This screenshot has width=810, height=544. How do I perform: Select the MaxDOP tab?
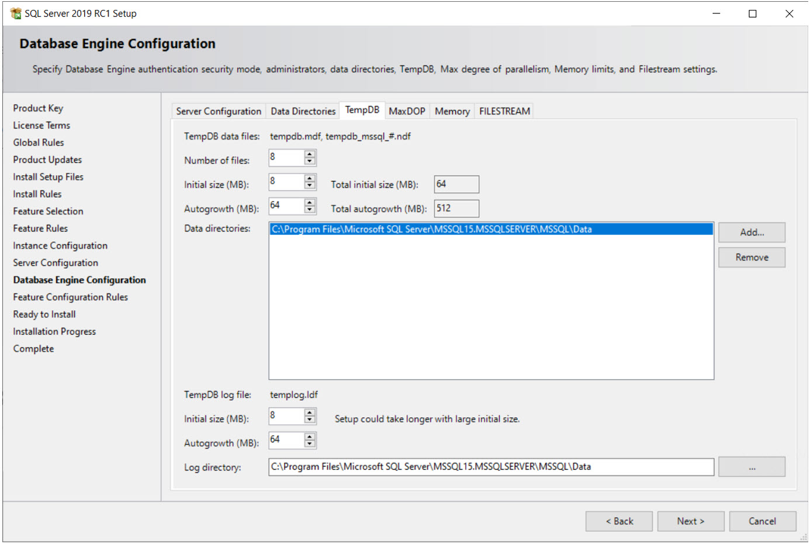(407, 111)
